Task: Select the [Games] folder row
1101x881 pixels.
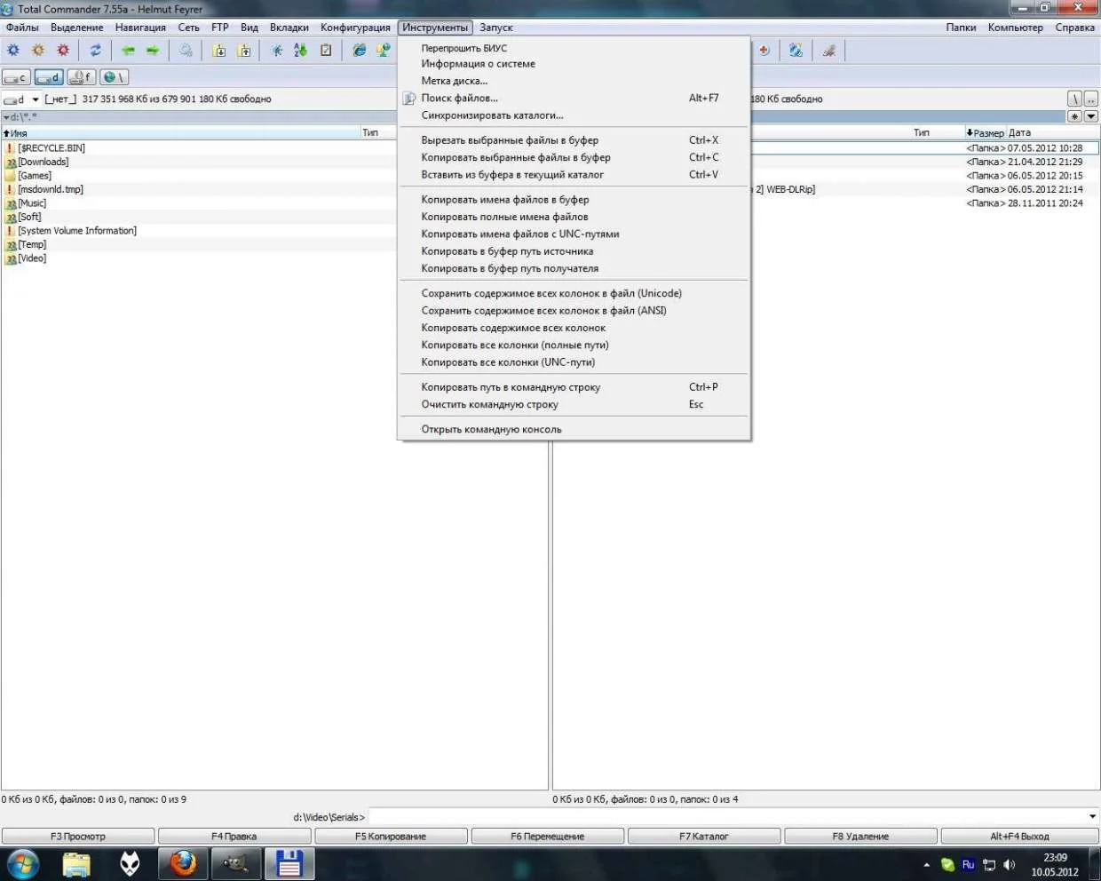Action: [x=199, y=176]
